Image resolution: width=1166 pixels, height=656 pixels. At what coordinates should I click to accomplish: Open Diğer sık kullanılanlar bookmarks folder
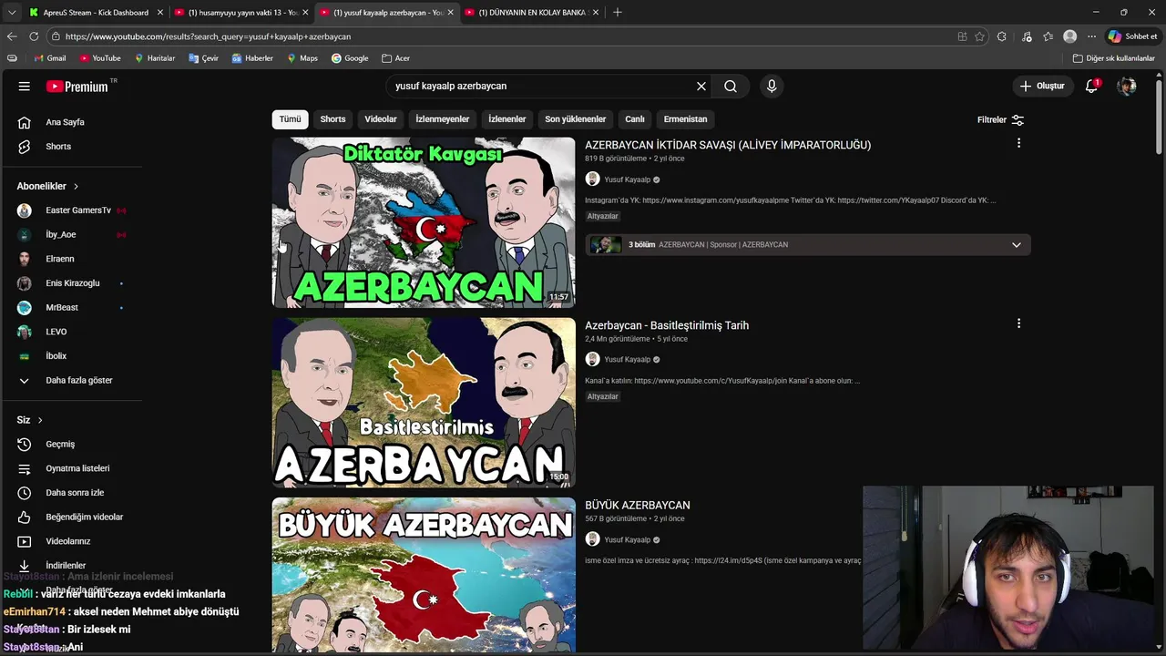point(1113,58)
